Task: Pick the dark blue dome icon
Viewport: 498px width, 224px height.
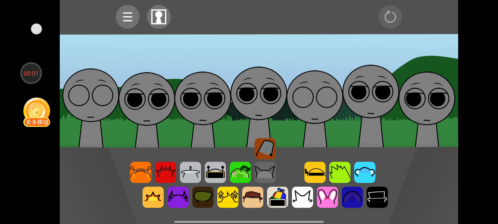Action: [352, 197]
